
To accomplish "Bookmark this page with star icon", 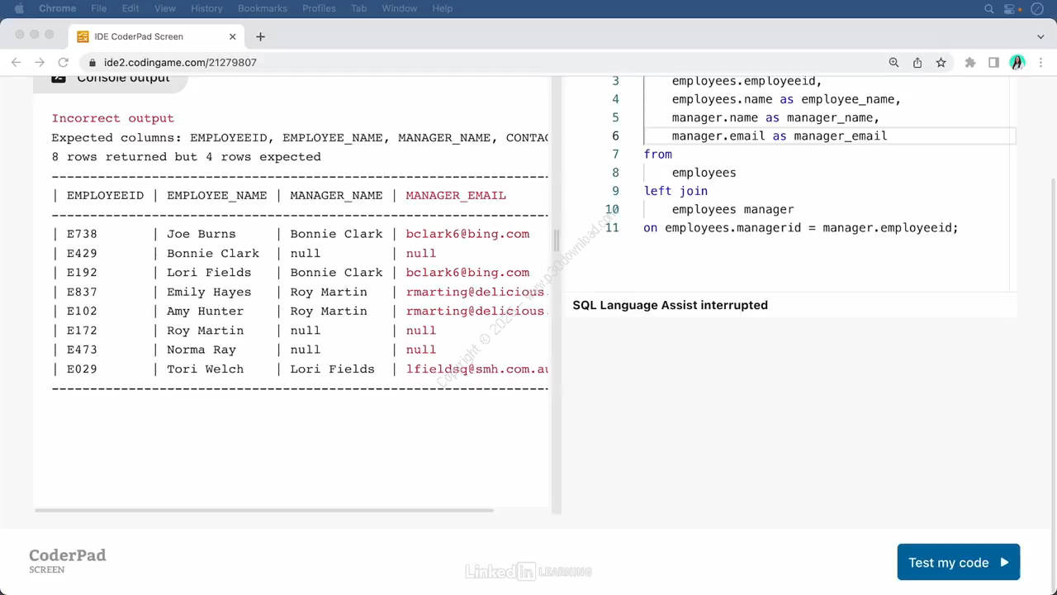I will 941,63.
